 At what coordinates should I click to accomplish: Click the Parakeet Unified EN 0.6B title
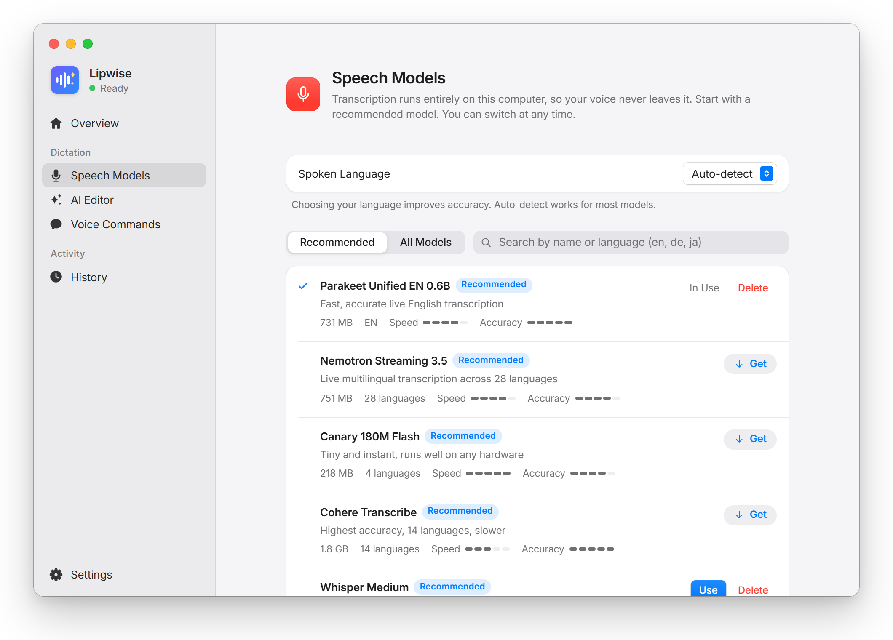(385, 286)
